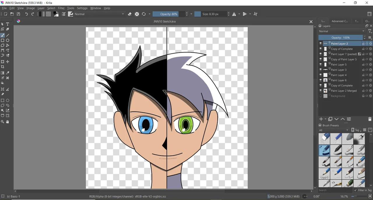
Task: Select the Fill bucket tool
Action: pyautogui.click(x=2, y=83)
